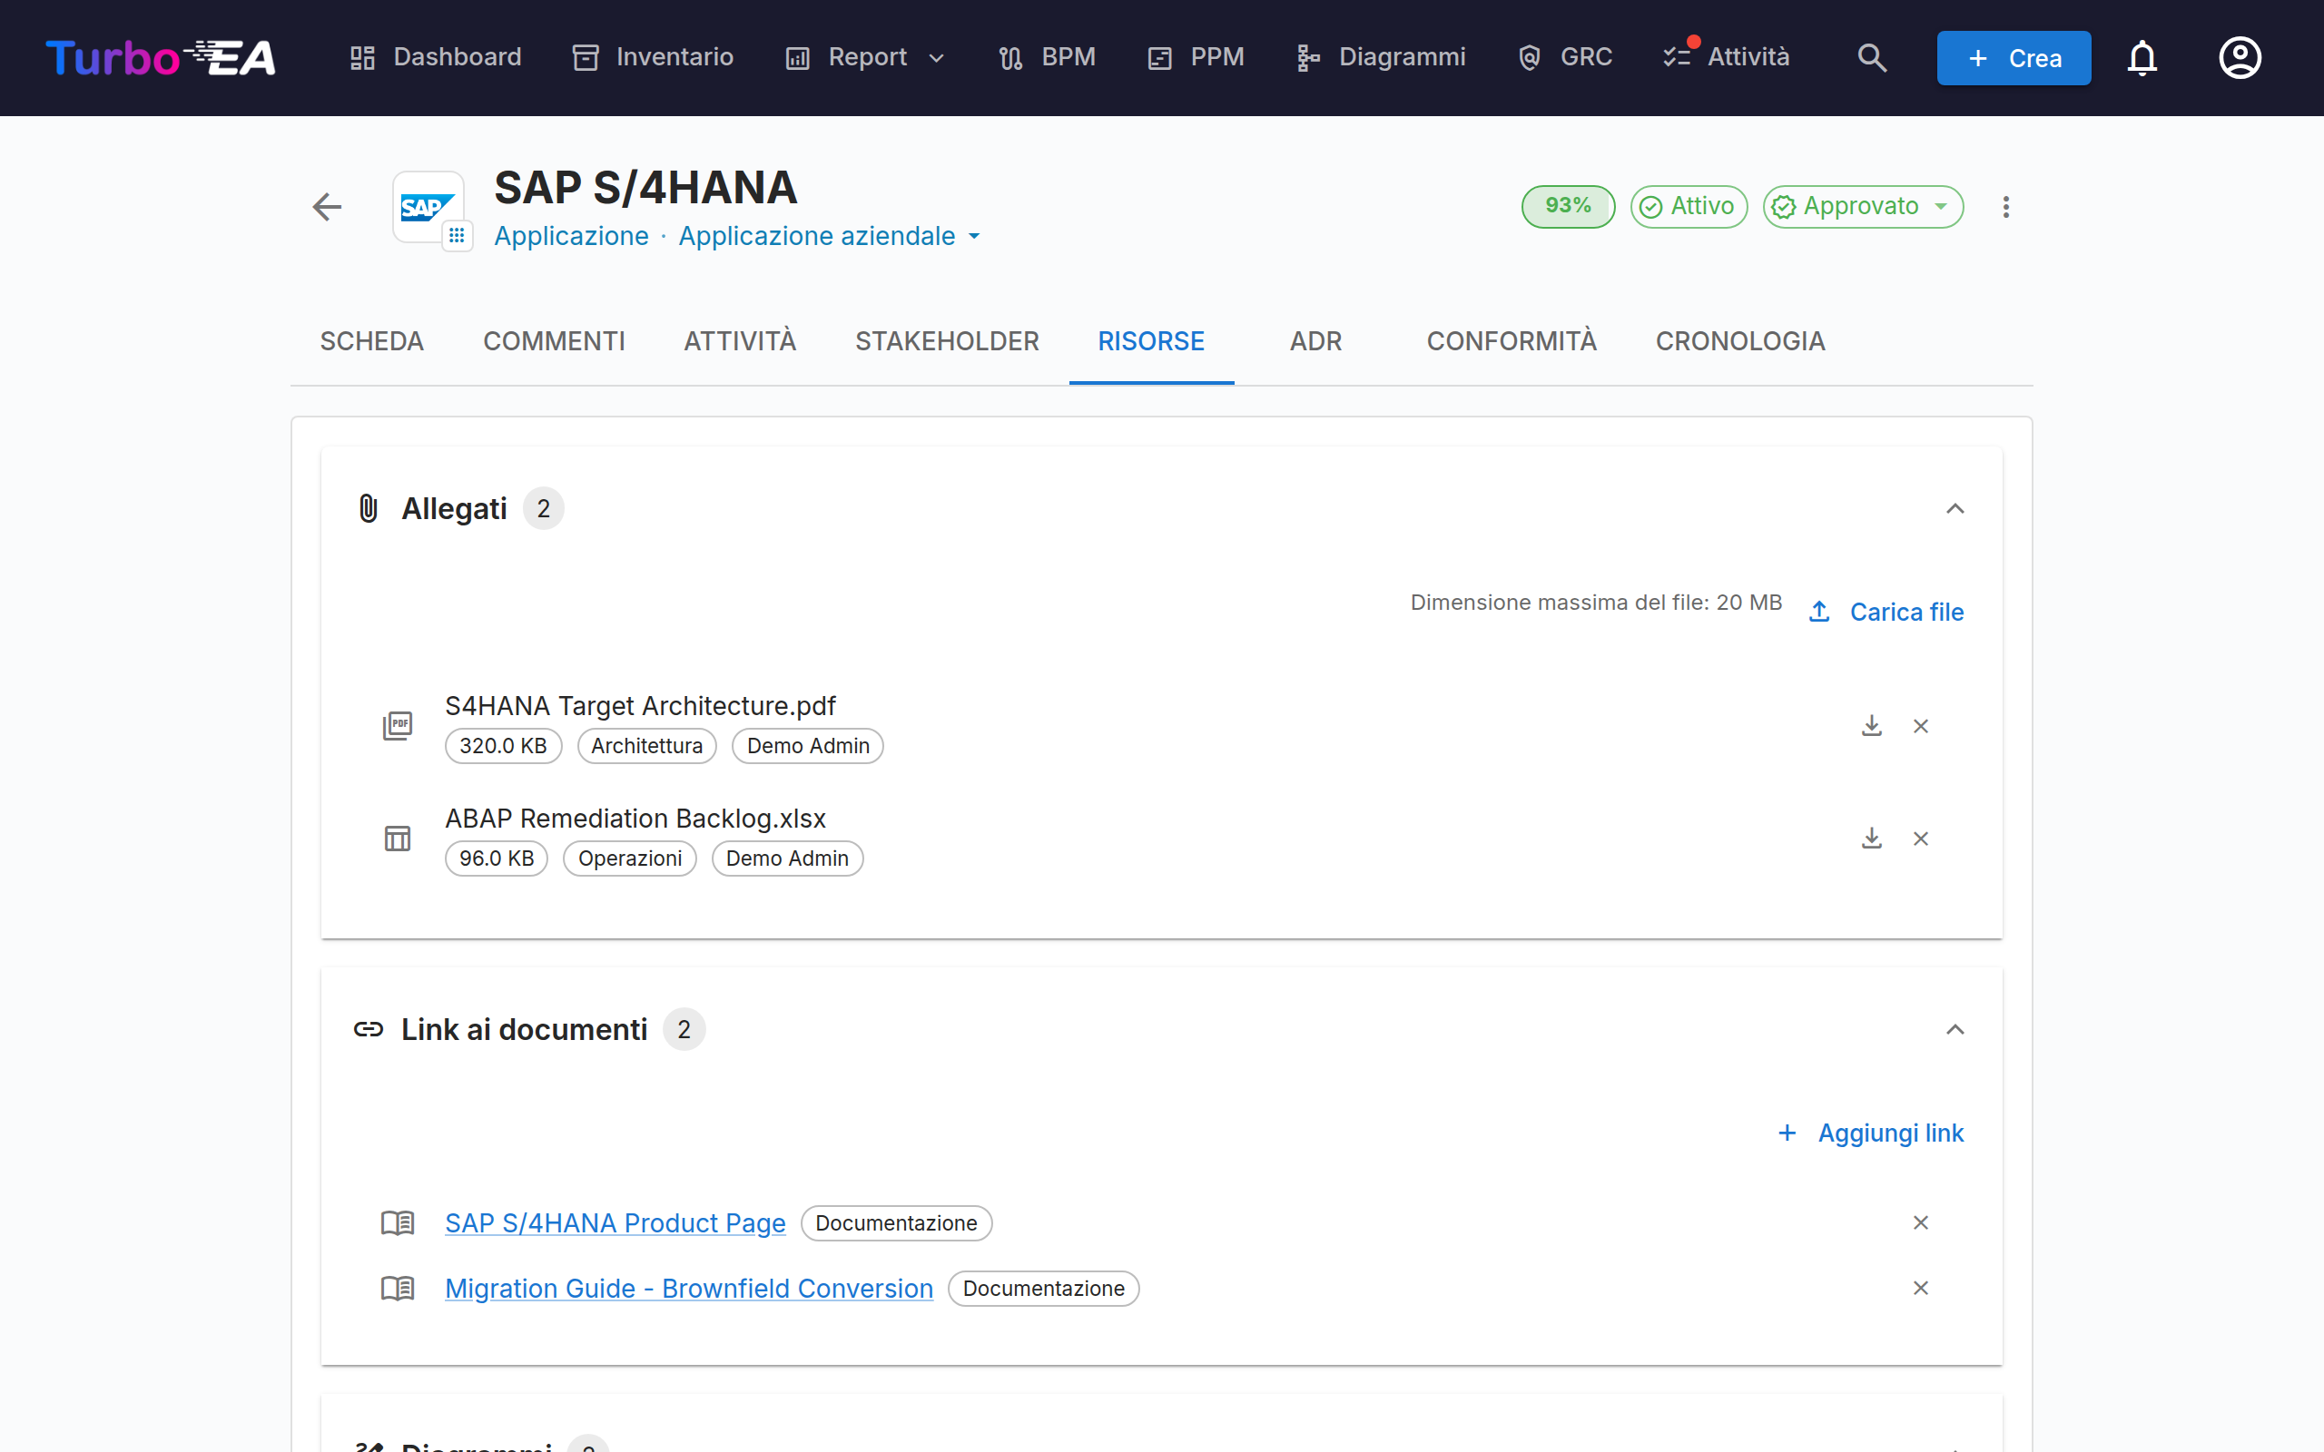Viewport: 2324px width, 1452px height.
Task: Remove the Migration Guide link
Action: 1920,1288
